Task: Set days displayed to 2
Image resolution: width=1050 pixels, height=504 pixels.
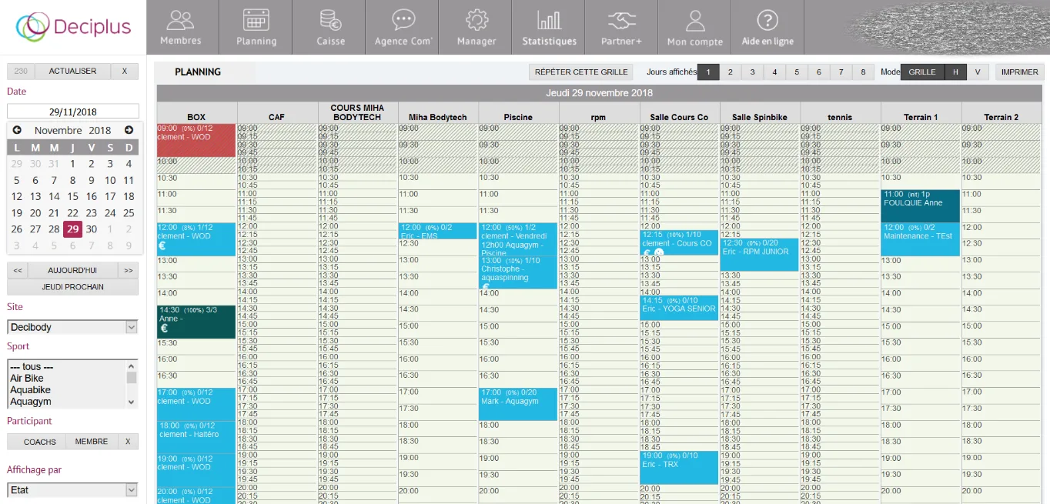Action: pyautogui.click(x=731, y=72)
